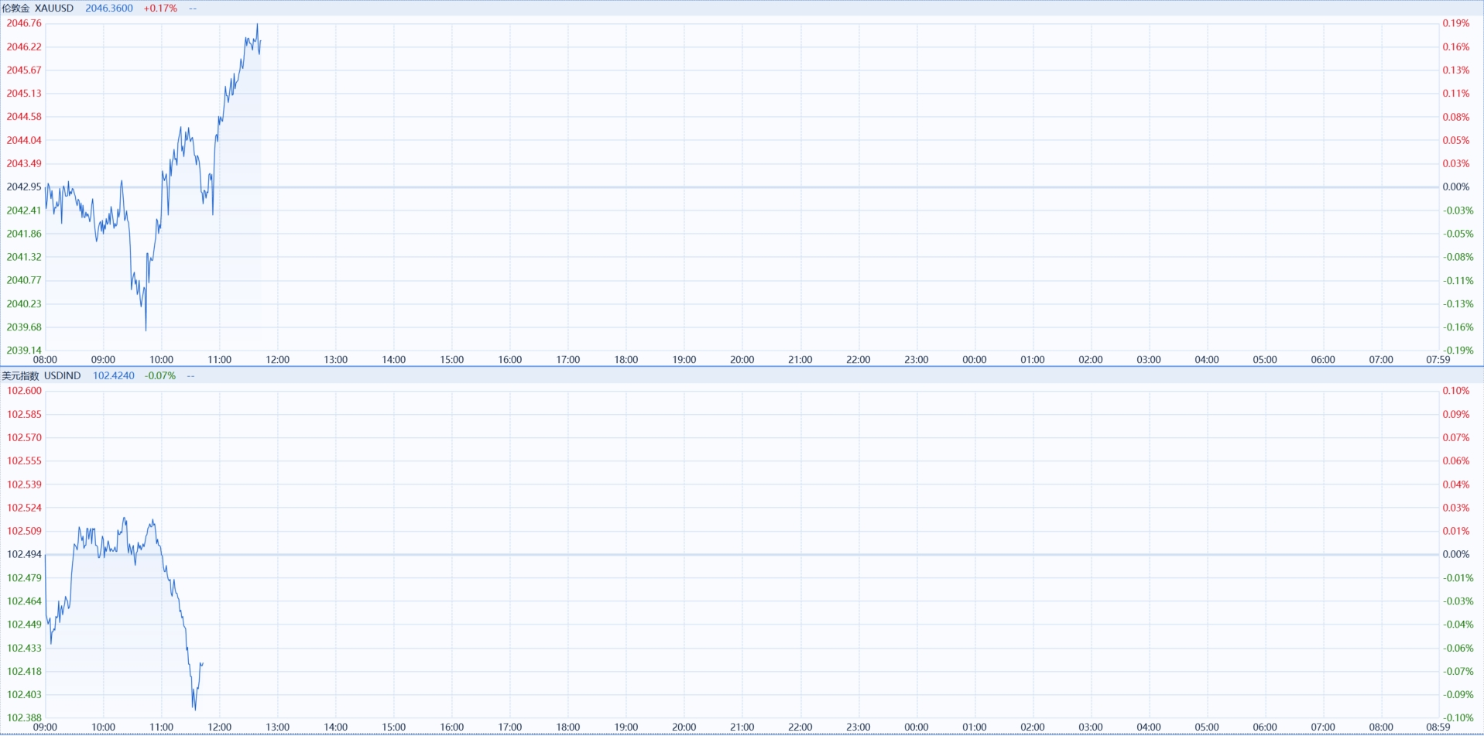Viewport: 1484px width, 736px height.
Task: Select the XAUUSD symbol label
Action: [x=54, y=9]
